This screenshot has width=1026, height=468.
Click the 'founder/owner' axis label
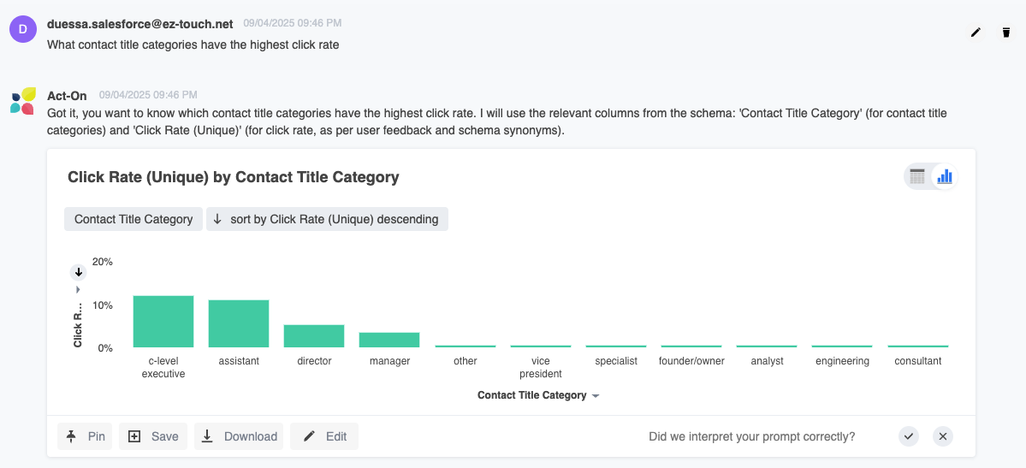(691, 361)
